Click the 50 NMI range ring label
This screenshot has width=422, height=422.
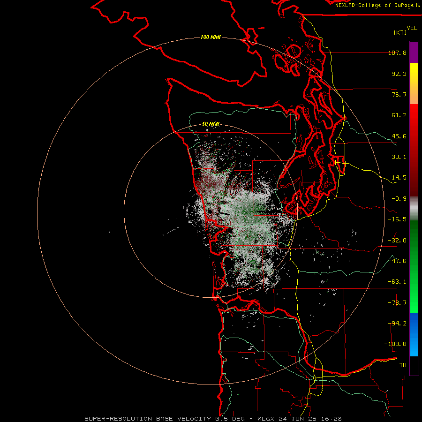(x=211, y=124)
